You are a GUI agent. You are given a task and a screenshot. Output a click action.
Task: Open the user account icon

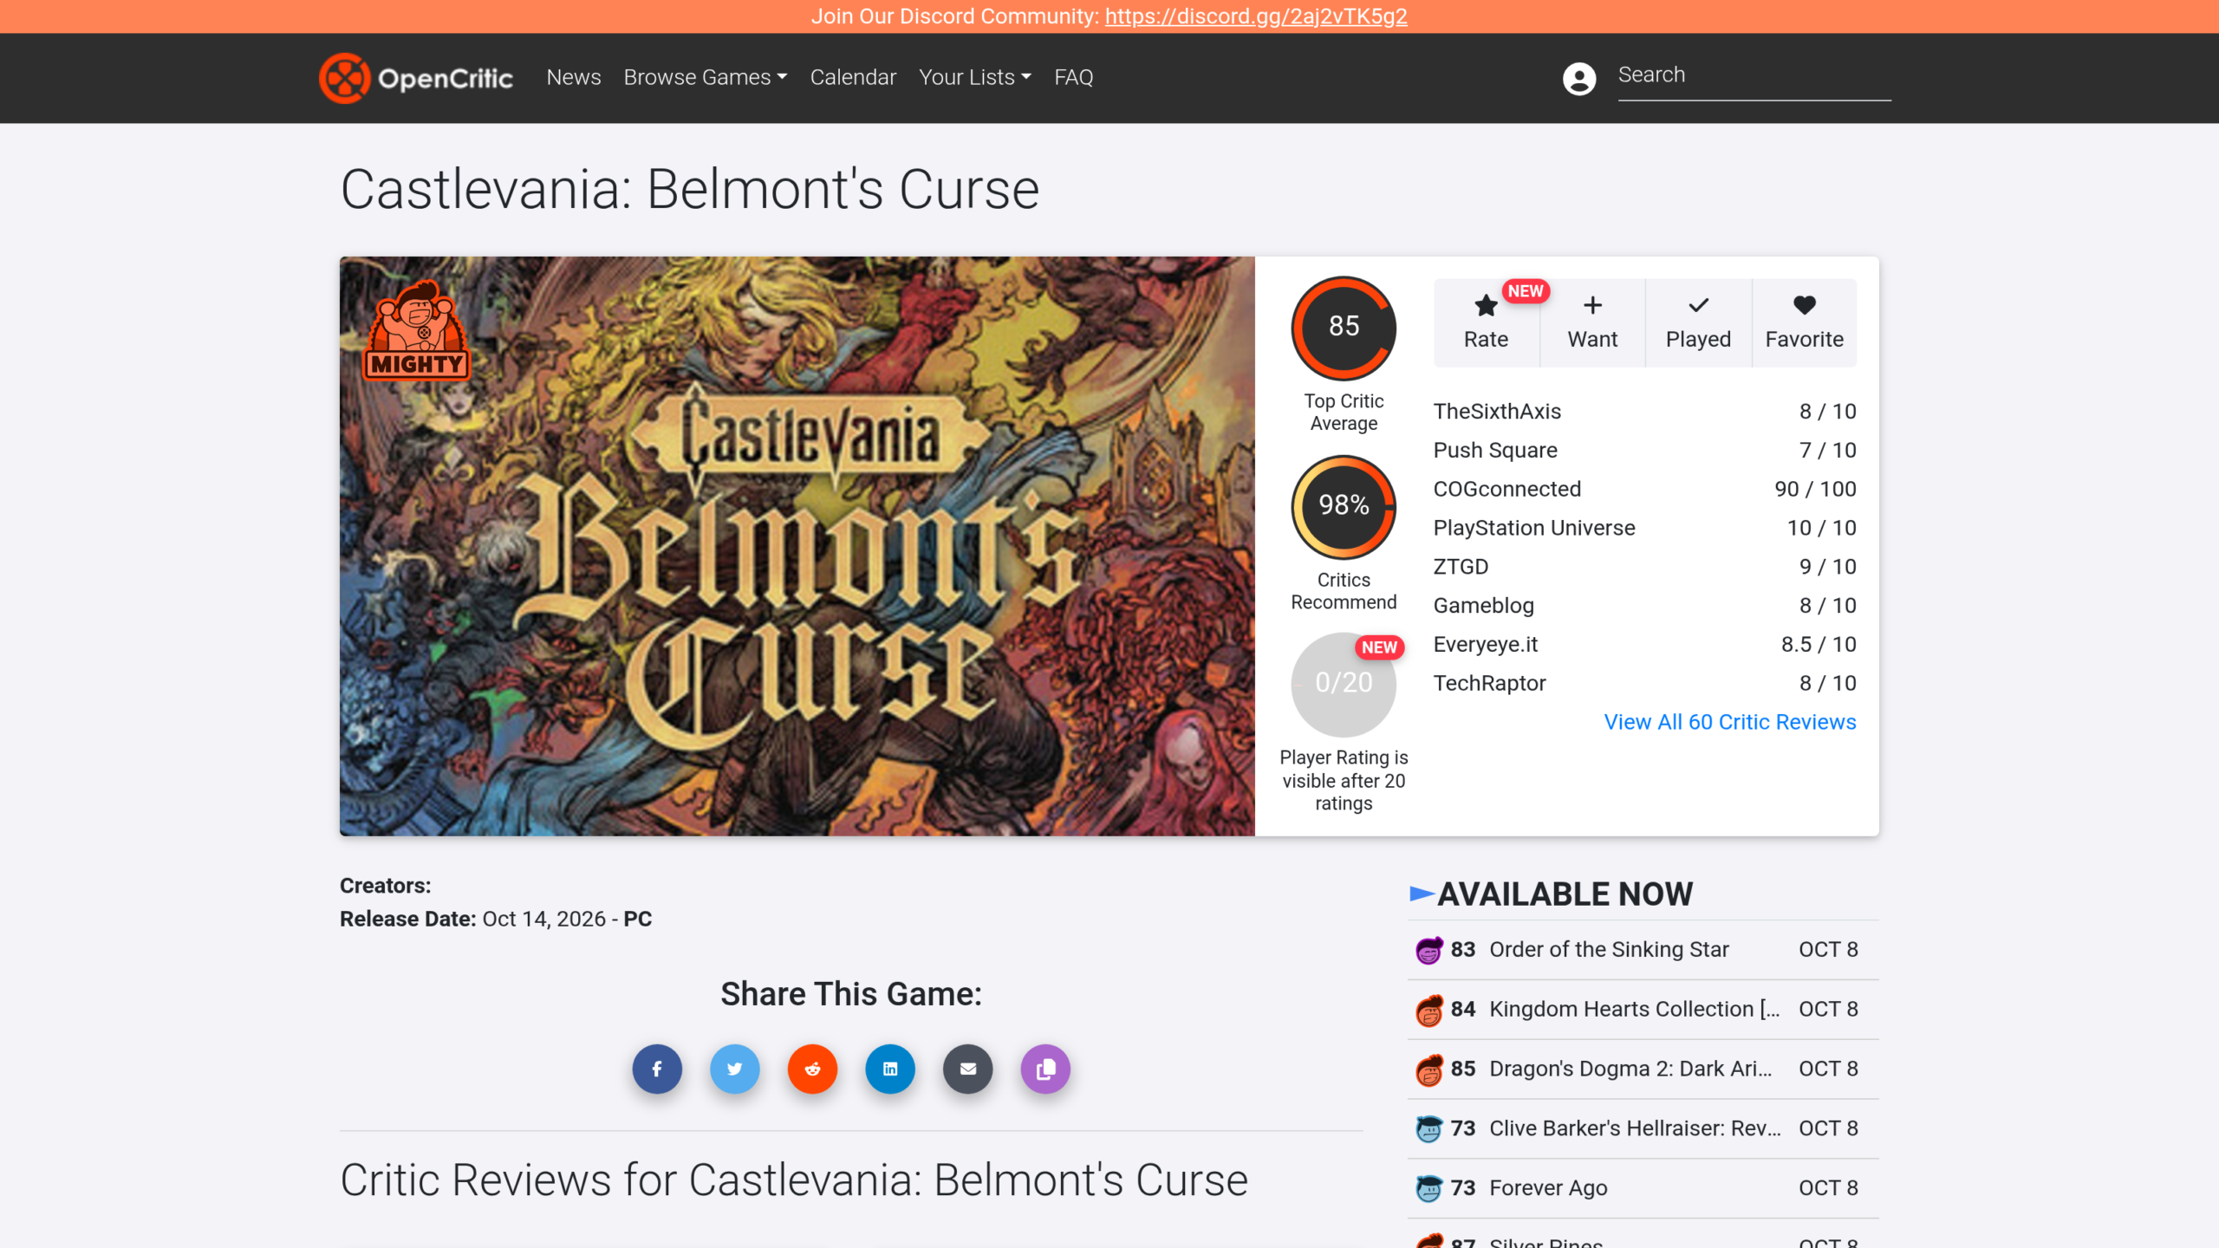coord(1578,79)
